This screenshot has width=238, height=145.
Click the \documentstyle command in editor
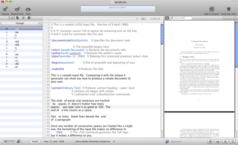tap(61, 40)
